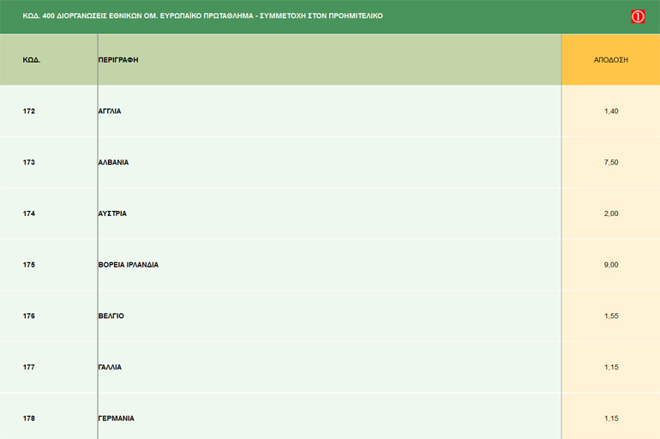
Task: Select odds 1,55 for ΒΕΛΓΙΟ
Action: point(610,316)
